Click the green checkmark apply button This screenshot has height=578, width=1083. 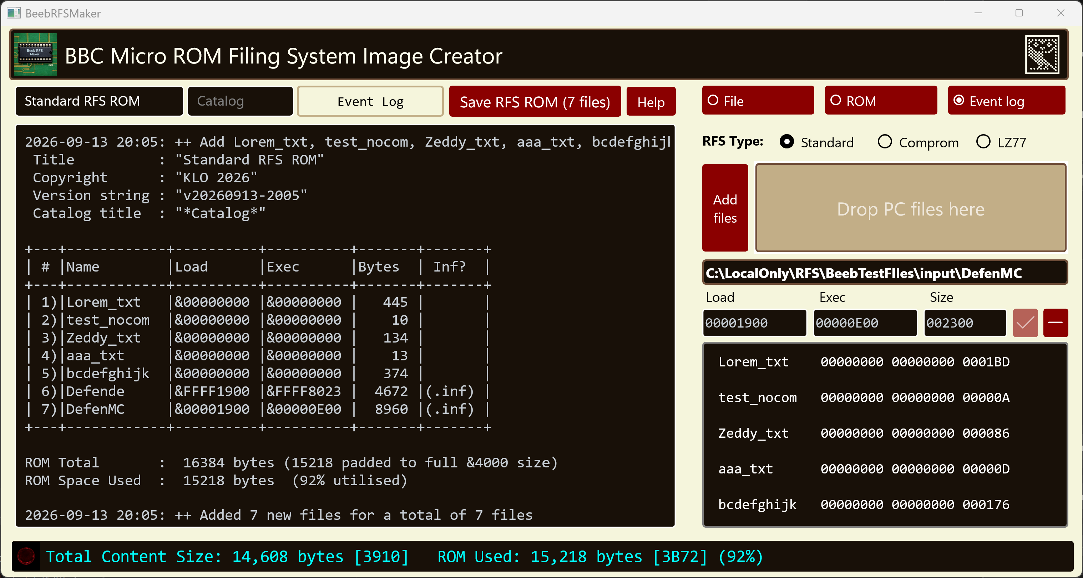pyautogui.click(x=1026, y=323)
